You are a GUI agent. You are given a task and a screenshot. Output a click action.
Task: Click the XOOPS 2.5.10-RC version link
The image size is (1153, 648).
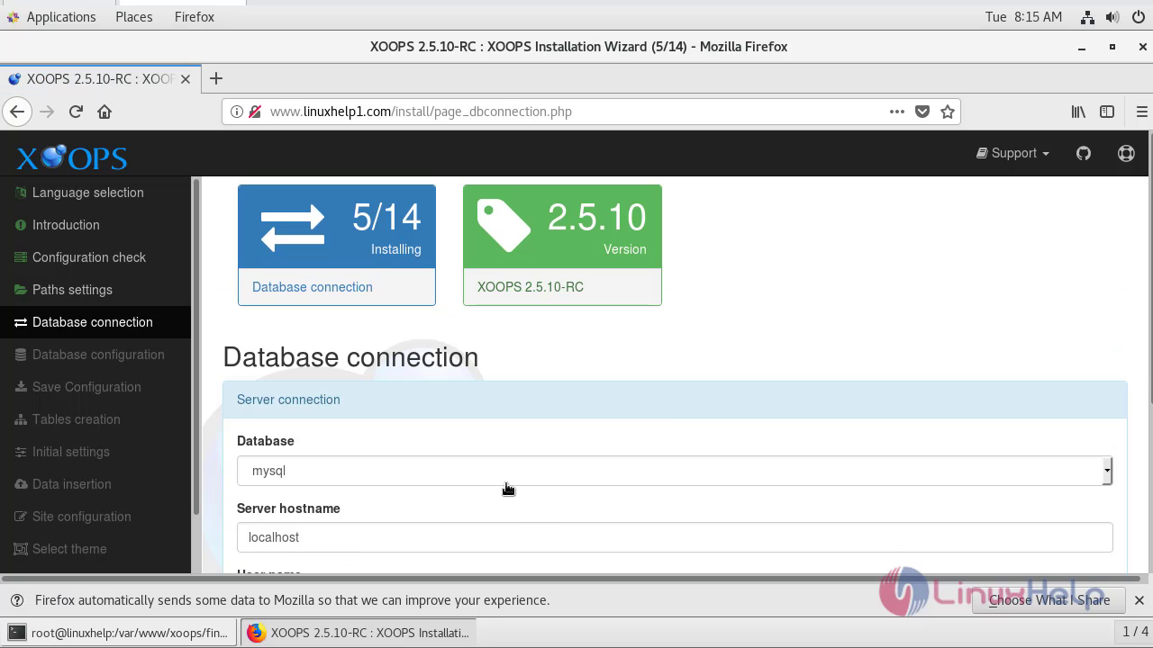(x=530, y=287)
